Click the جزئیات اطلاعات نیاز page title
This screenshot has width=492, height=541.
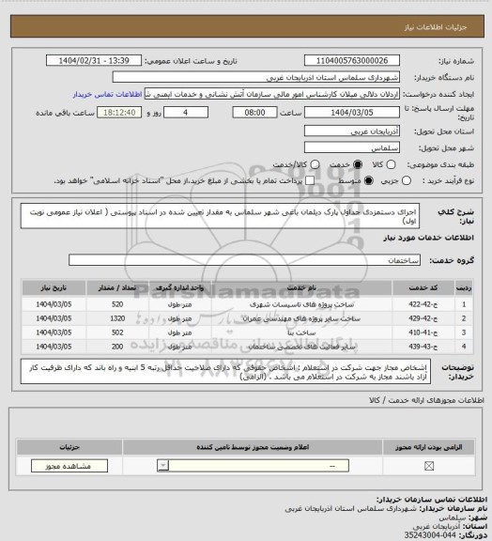436,27
